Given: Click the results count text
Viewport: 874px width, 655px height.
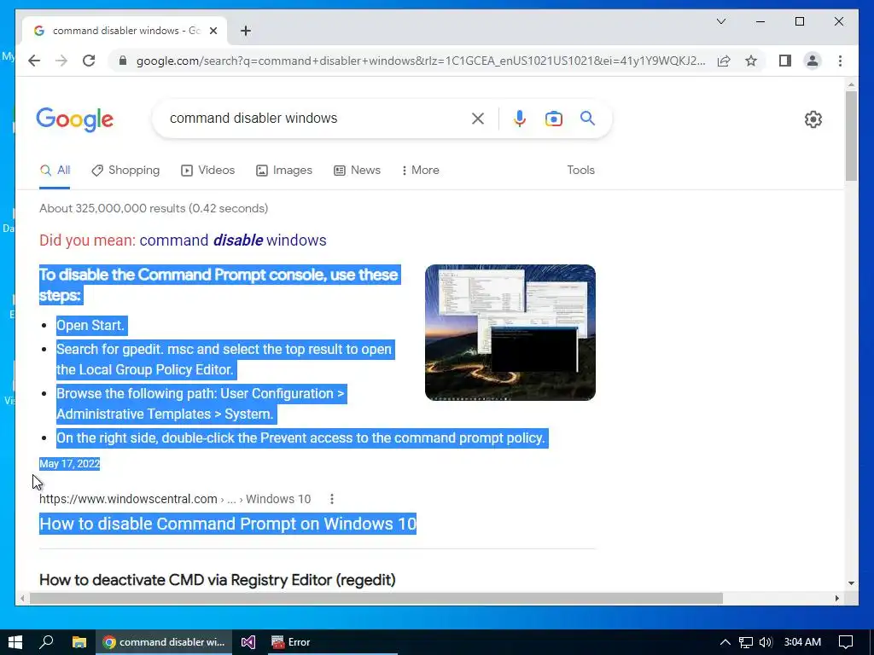Looking at the screenshot, I should (x=154, y=208).
